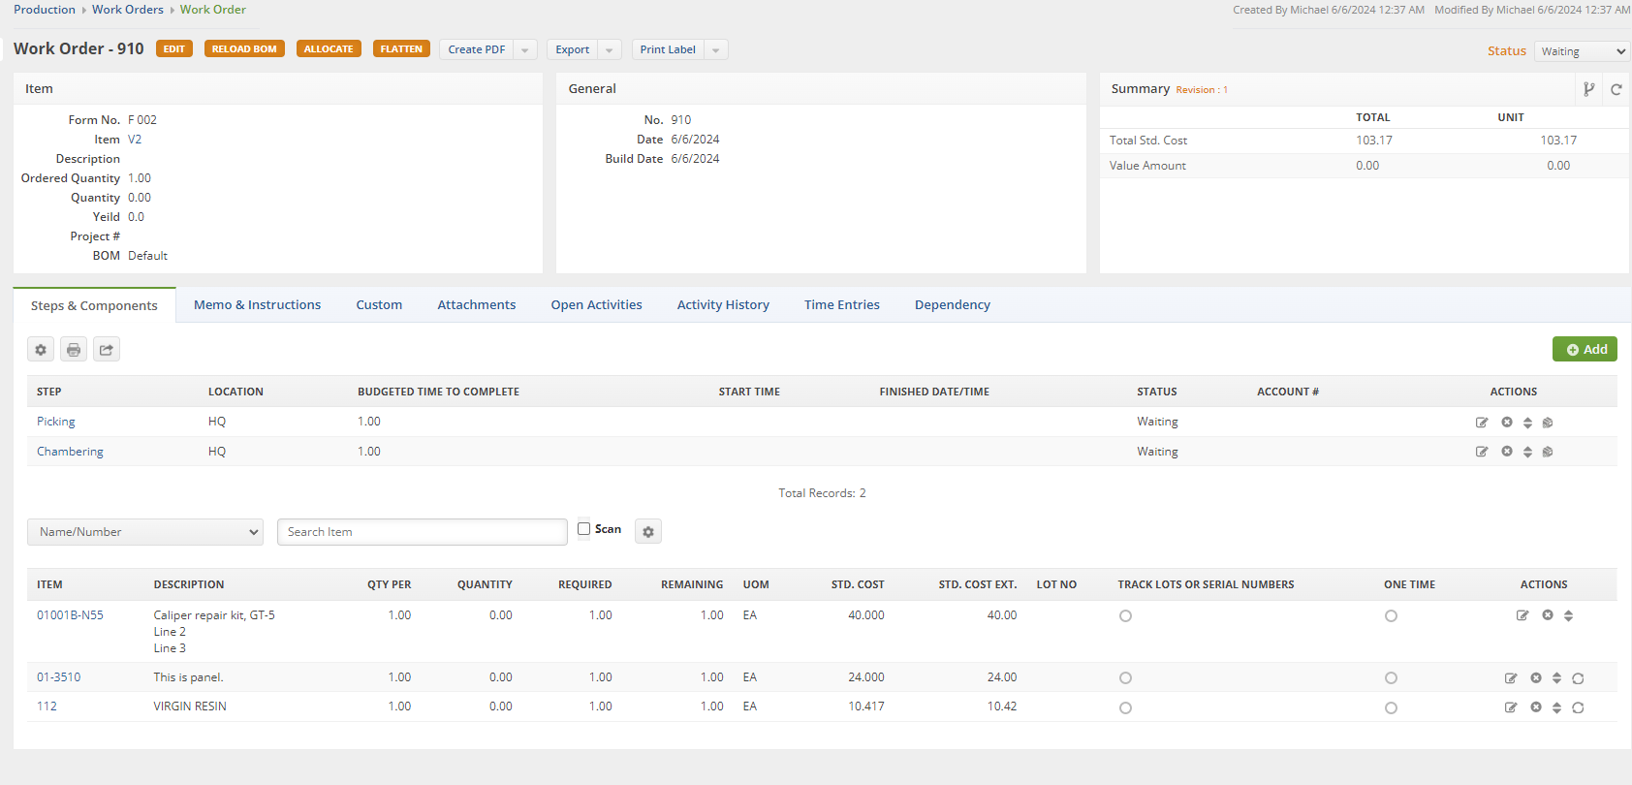This screenshot has width=1632, height=785.
Task: Open the Picking step link
Action: (56, 422)
